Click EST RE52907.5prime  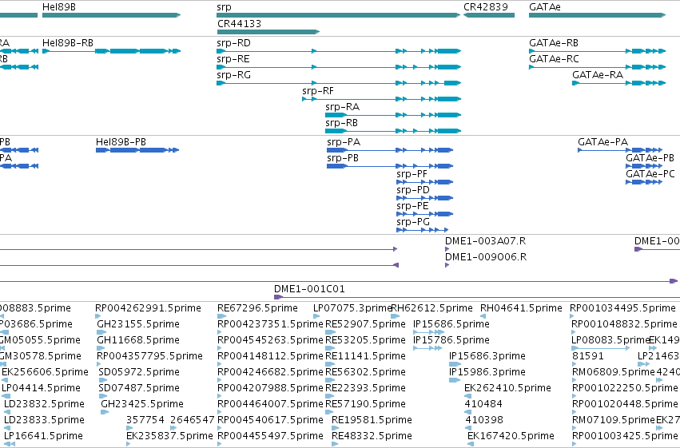click(x=365, y=324)
